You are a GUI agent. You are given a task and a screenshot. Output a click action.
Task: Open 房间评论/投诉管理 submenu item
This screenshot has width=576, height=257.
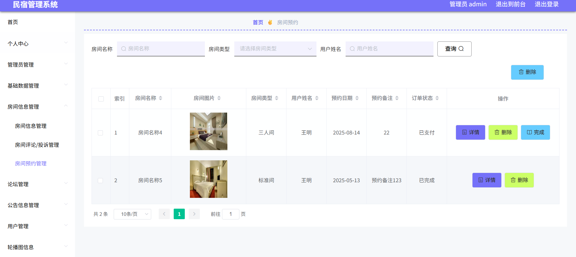37,145
